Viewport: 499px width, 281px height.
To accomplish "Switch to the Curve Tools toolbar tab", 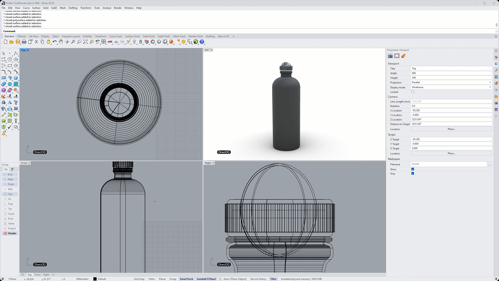I will tap(116, 36).
